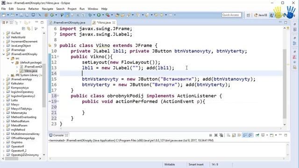The image size is (299, 168).
Task: Click the New file toolbar icon
Action: (x=3, y=15)
